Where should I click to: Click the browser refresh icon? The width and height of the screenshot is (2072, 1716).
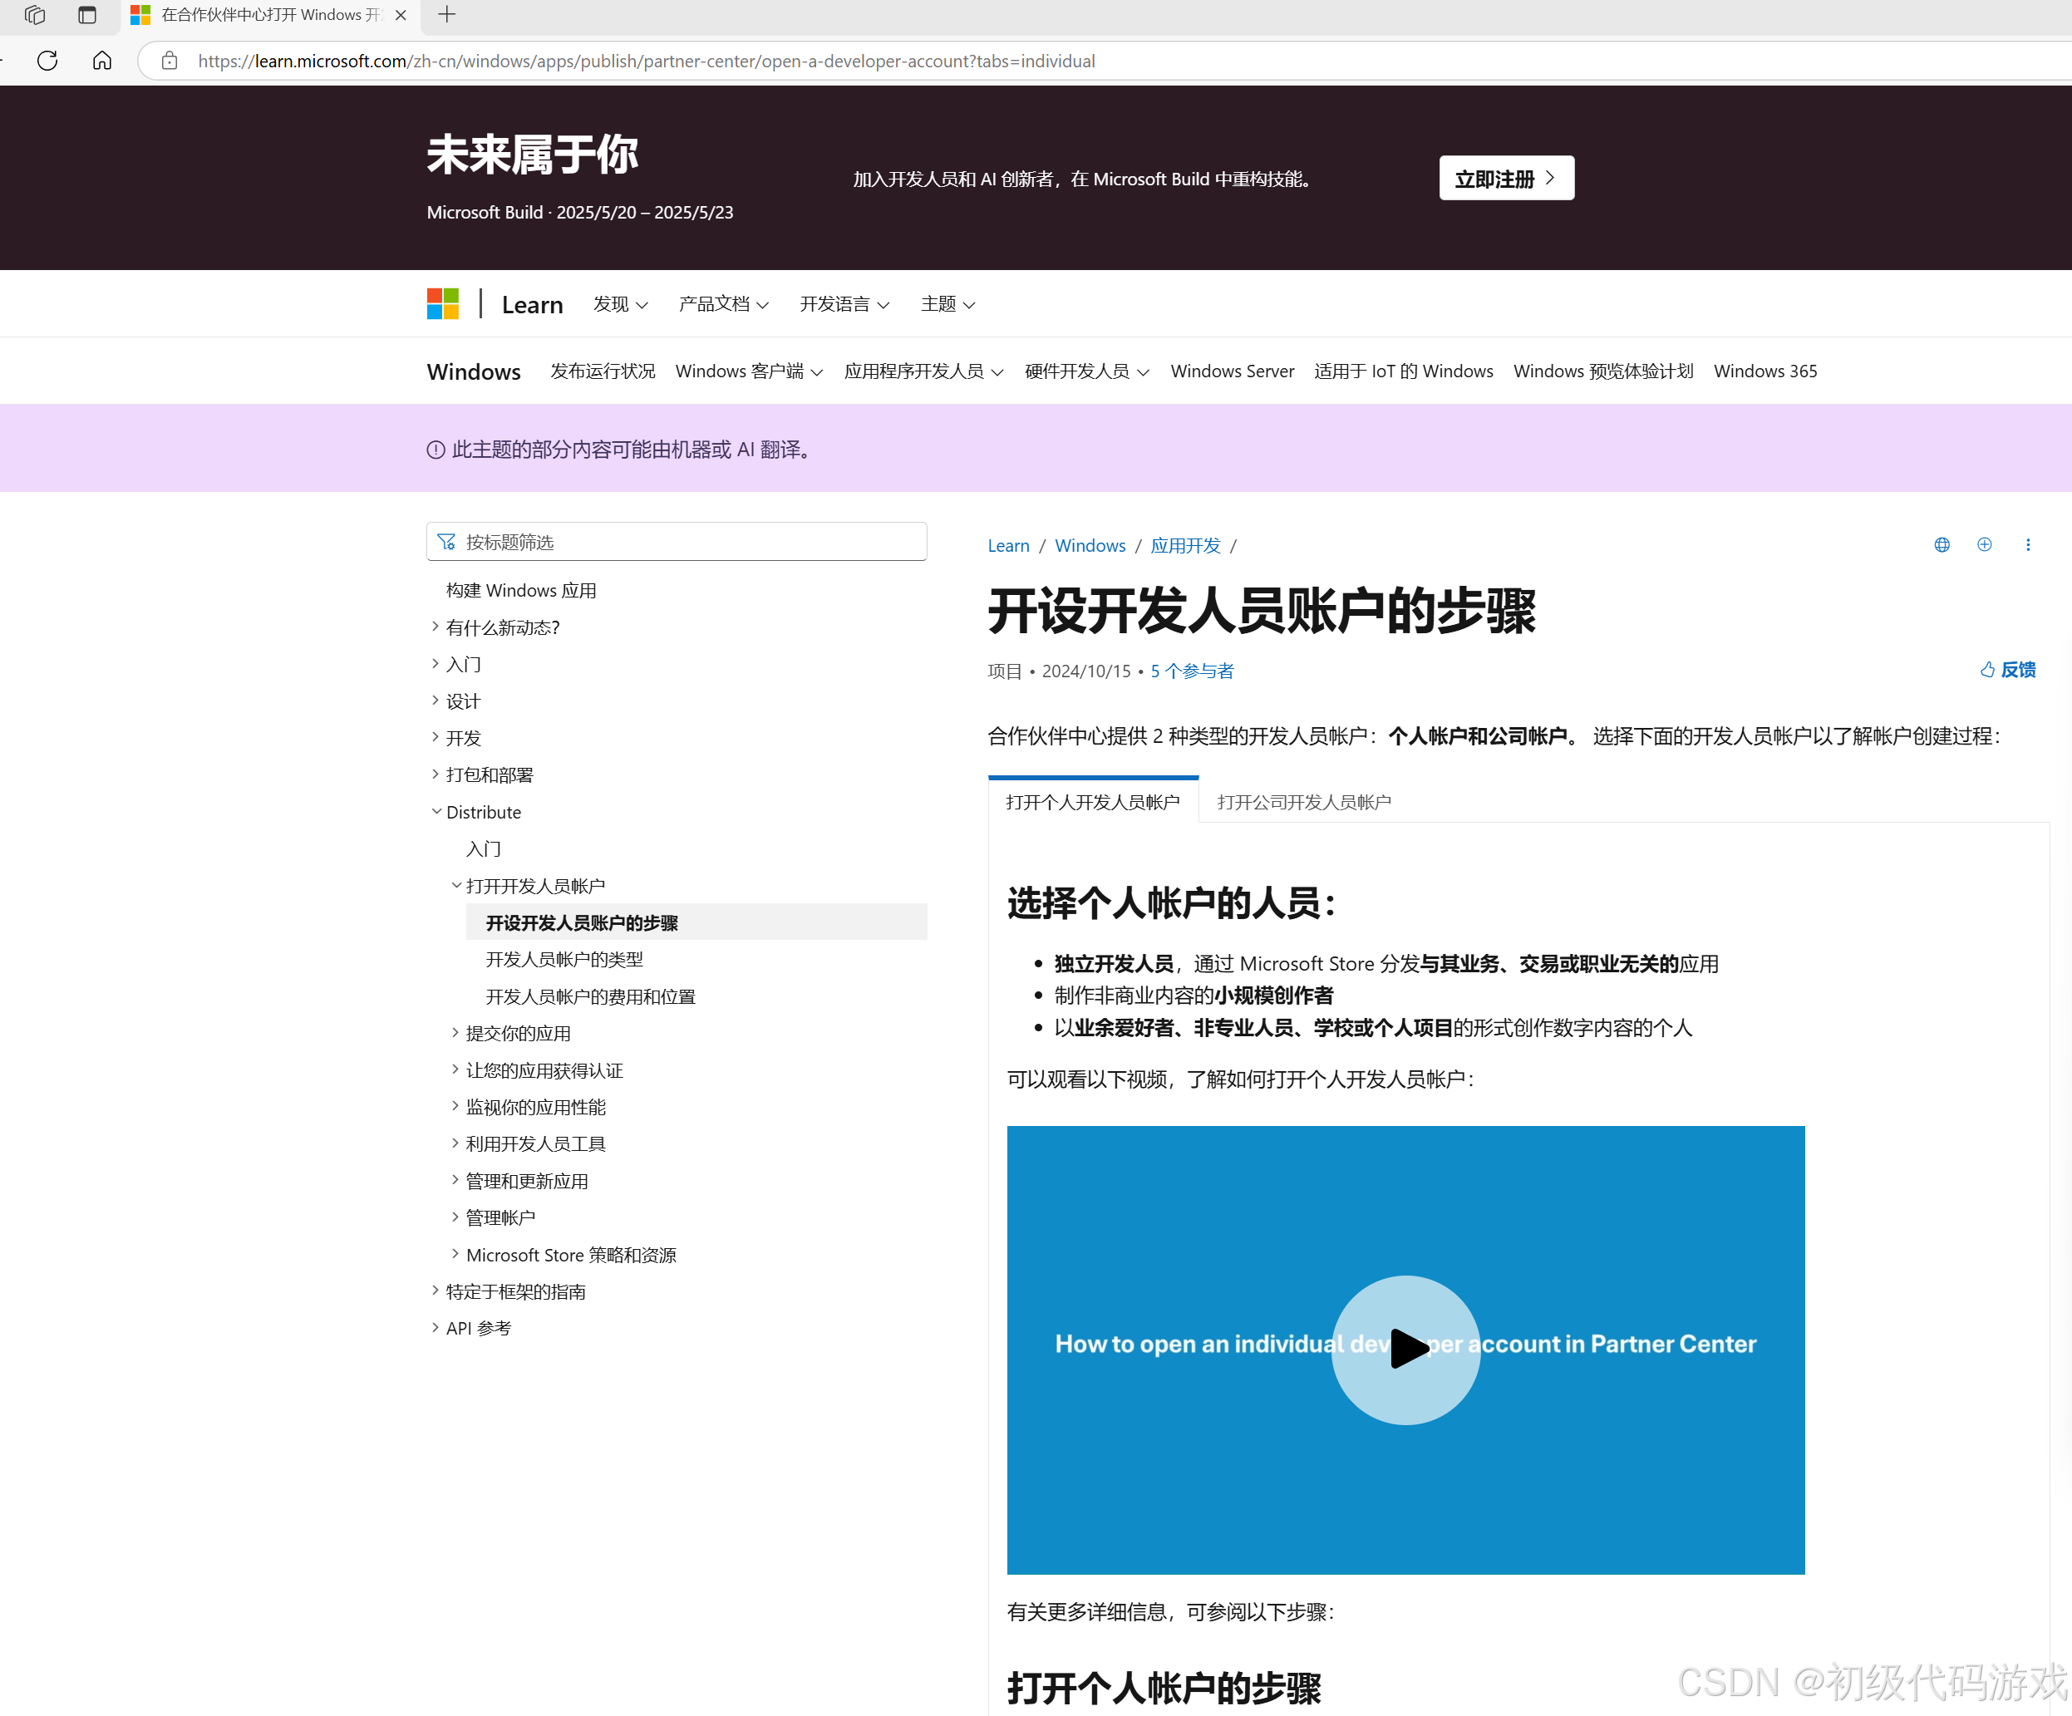click(47, 61)
